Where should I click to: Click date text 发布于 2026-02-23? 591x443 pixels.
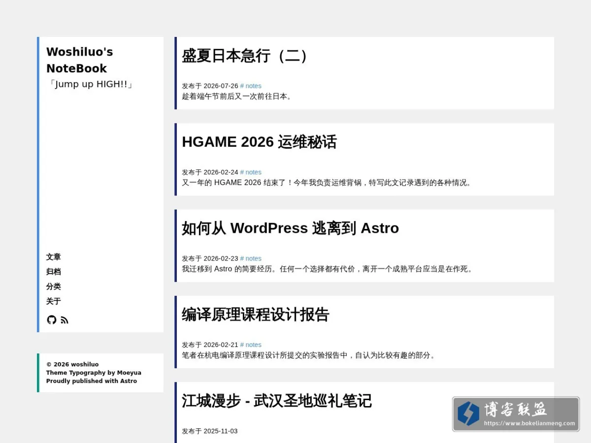point(210,258)
